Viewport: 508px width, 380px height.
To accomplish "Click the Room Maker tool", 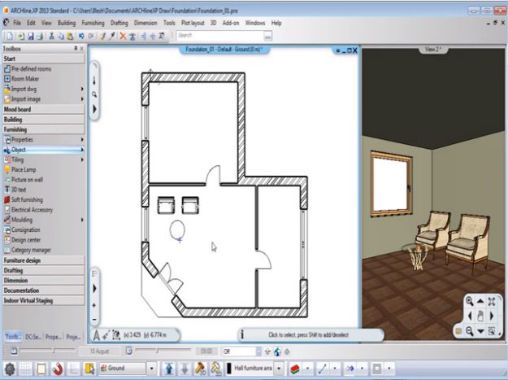I will 25,79.
